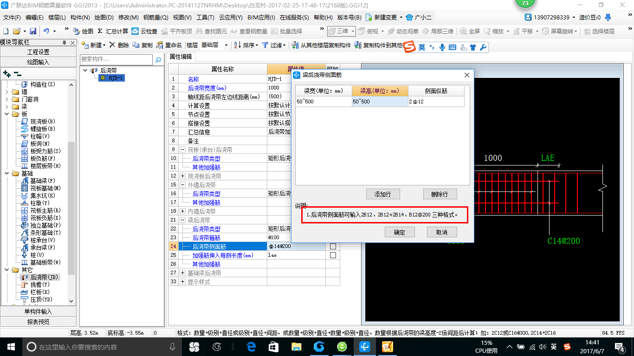
Task: Expand row 12 现浇板后浇带 group
Action: click(183, 176)
